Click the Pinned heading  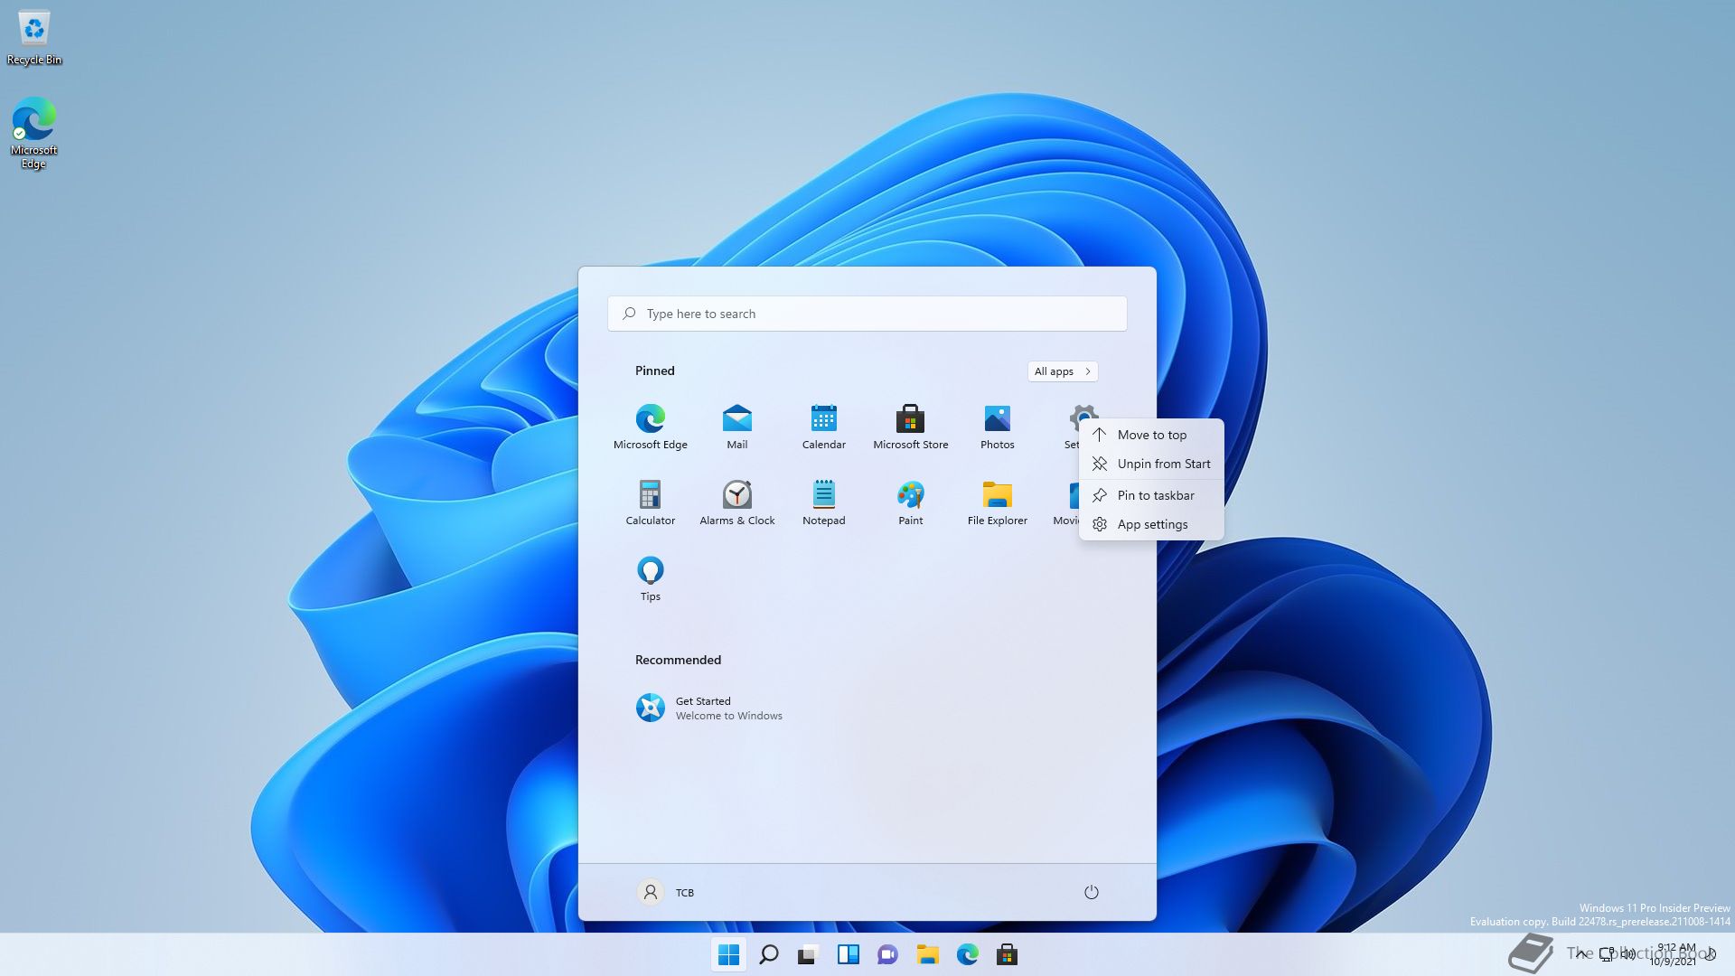point(654,371)
